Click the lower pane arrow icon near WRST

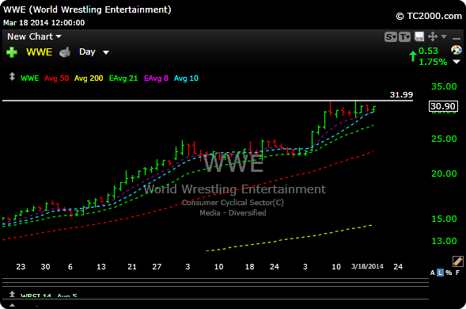(x=12, y=294)
